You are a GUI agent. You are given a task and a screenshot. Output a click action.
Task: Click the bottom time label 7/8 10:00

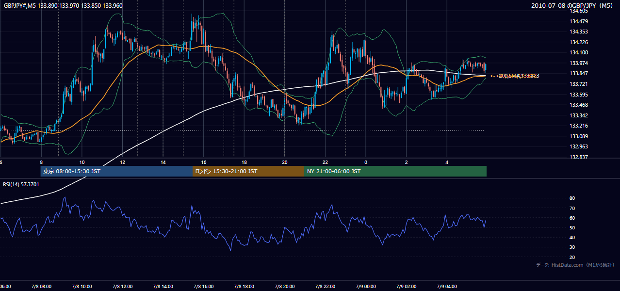pos(82,287)
